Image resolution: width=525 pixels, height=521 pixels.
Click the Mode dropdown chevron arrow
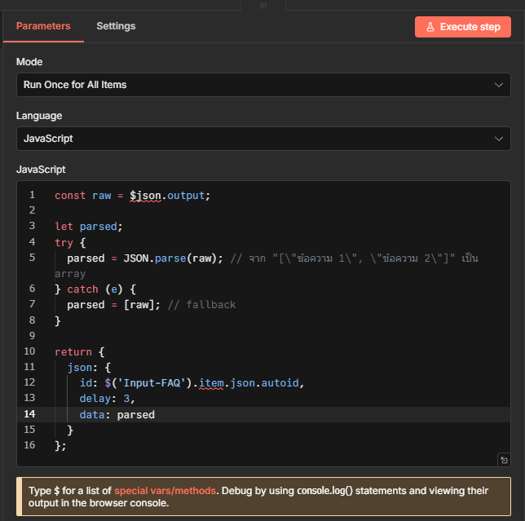499,85
